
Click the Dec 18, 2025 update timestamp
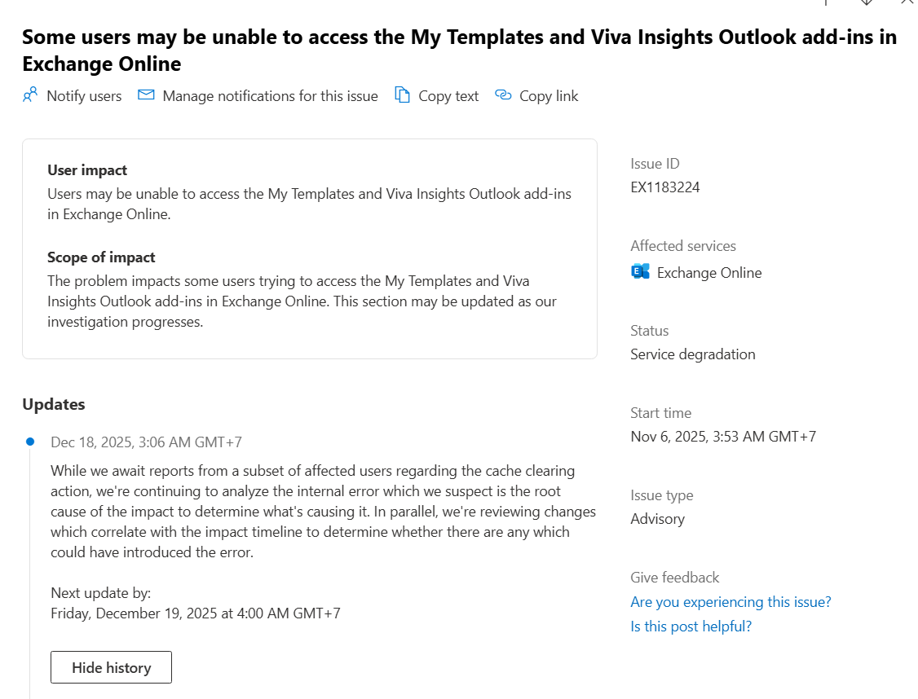[x=147, y=442]
